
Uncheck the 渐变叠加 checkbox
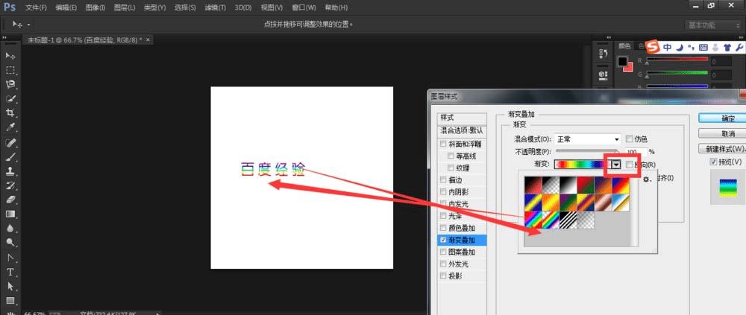[443, 240]
